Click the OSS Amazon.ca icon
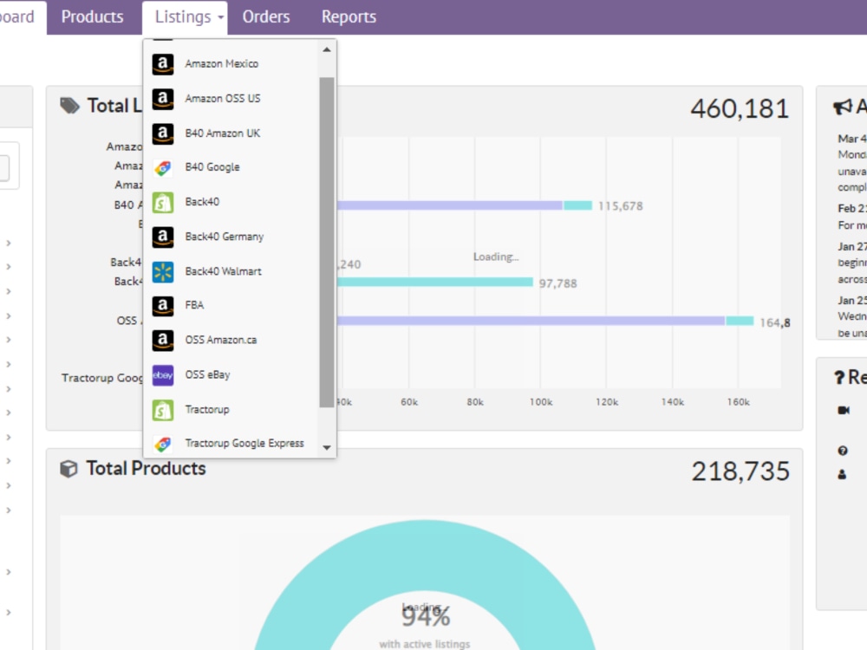The image size is (867, 650). click(163, 341)
